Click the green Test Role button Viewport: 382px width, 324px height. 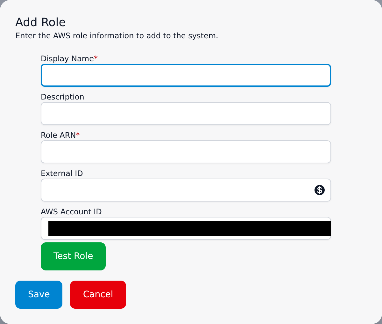point(73,256)
